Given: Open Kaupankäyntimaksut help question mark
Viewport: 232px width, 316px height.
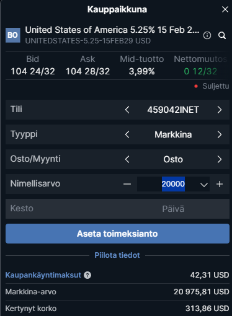Looking at the screenshot, I should [x=87, y=275].
